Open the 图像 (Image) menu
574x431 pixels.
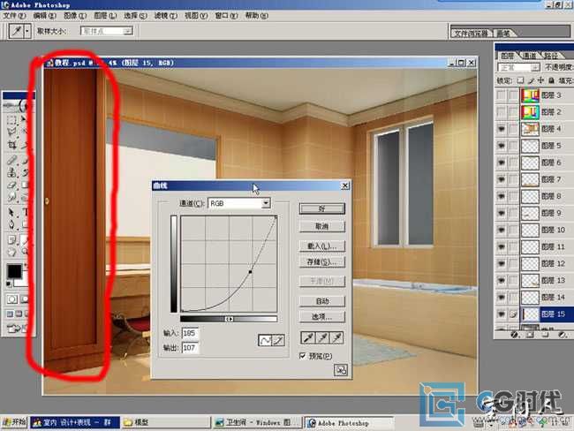coord(75,16)
